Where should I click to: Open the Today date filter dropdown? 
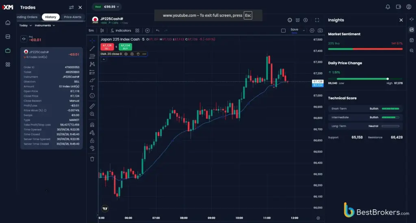26,26
